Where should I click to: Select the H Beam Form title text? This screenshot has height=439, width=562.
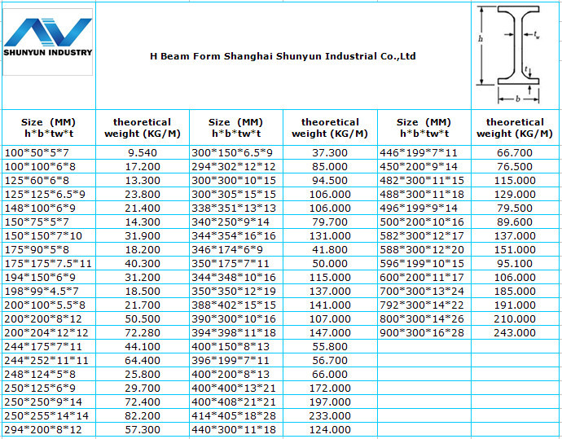point(283,56)
